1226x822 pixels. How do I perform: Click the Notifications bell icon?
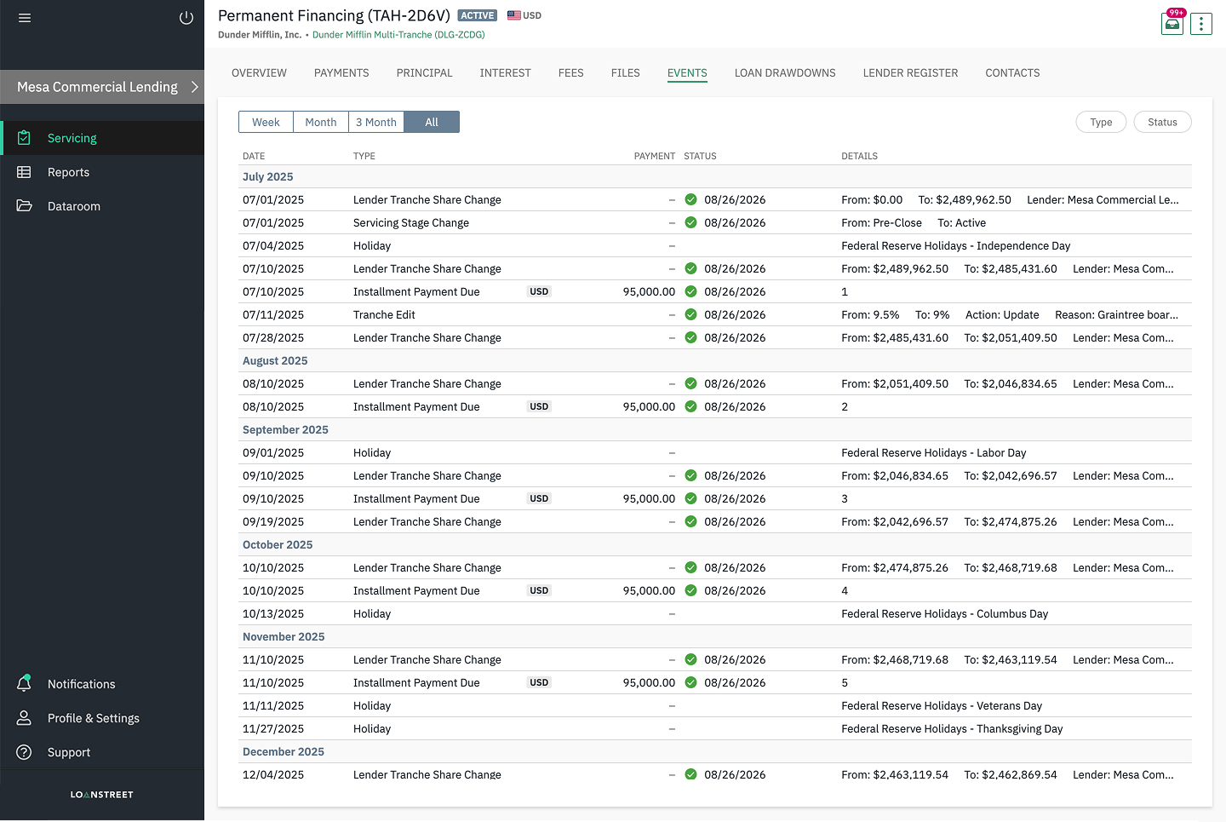(x=24, y=684)
